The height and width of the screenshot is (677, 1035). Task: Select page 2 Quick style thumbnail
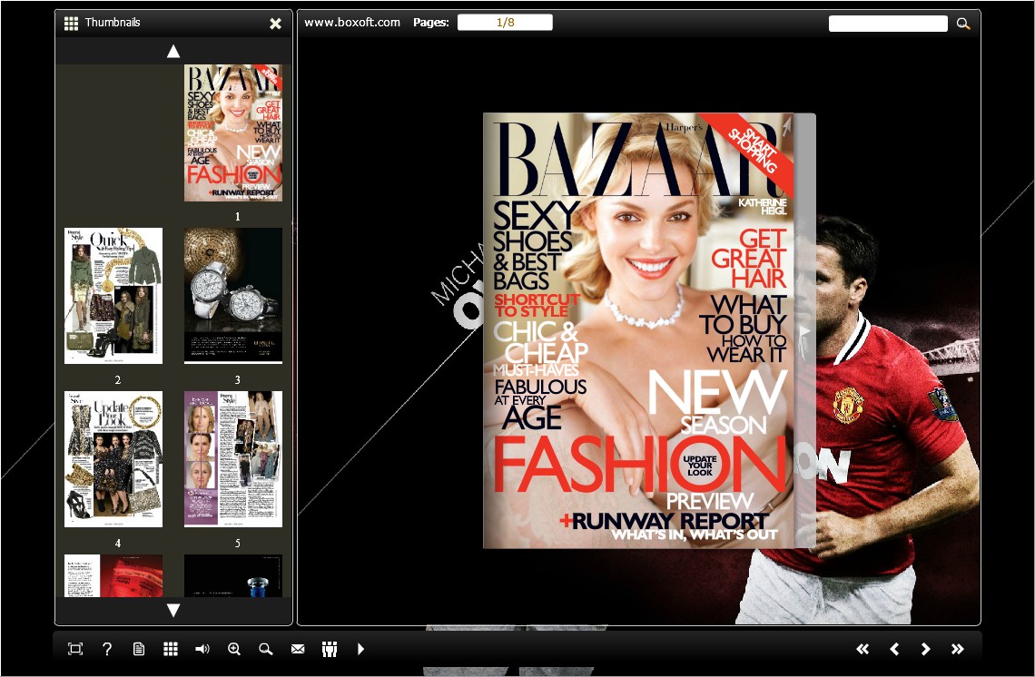tap(113, 296)
